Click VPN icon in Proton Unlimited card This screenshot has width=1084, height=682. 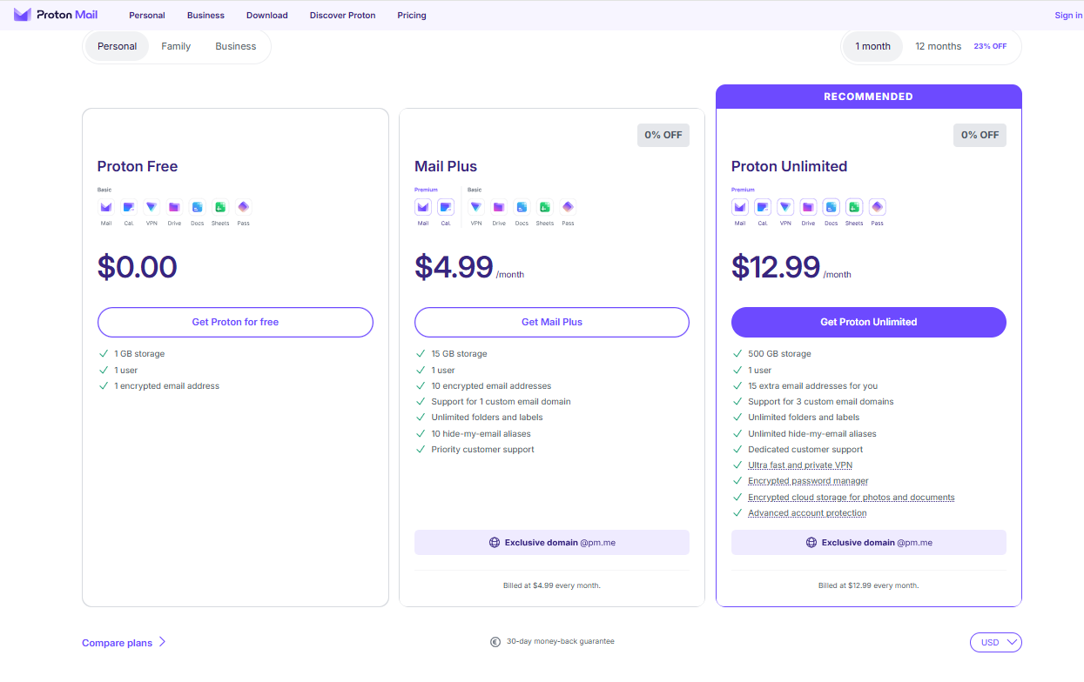tap(785, 207)
